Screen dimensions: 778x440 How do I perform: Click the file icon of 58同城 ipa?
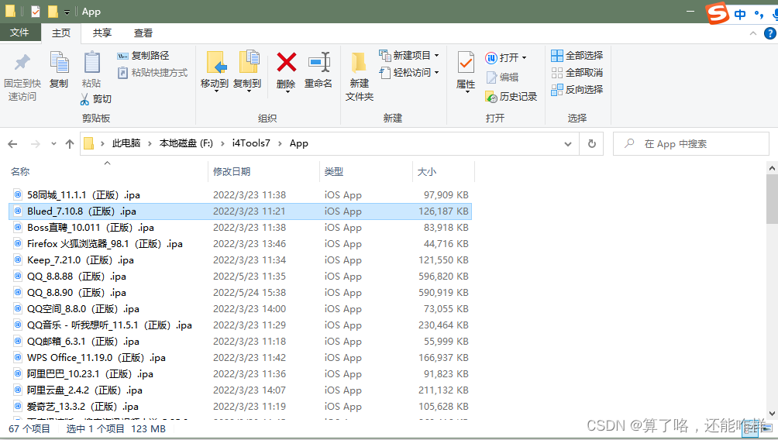18,195
